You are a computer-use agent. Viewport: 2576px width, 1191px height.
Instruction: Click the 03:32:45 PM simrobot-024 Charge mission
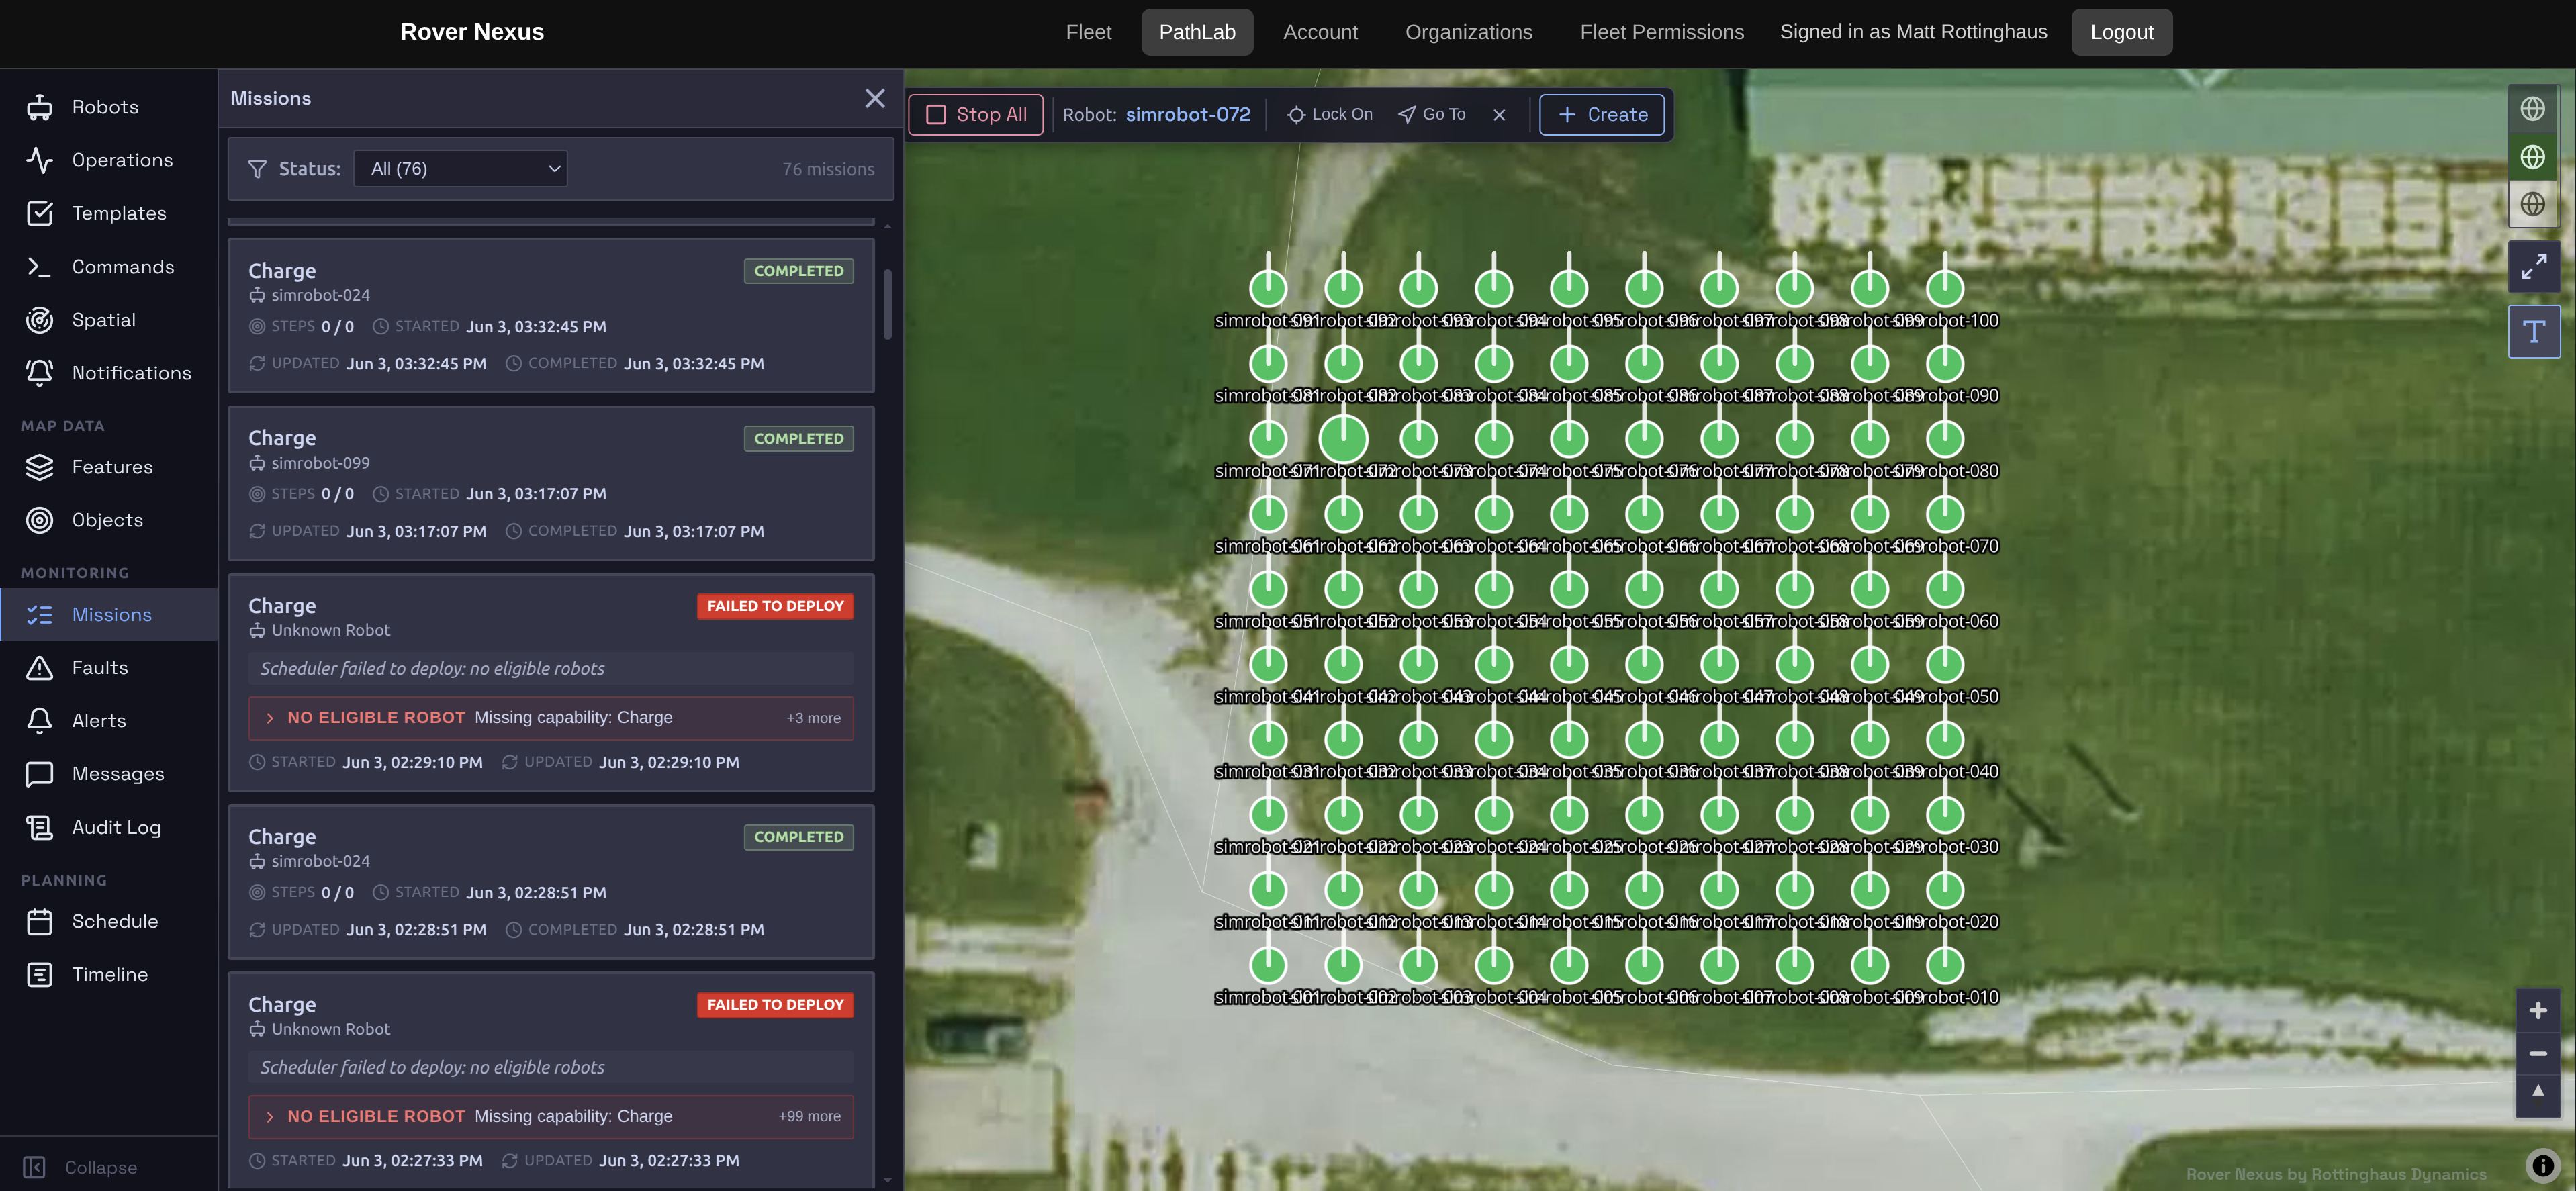[551, 316]
